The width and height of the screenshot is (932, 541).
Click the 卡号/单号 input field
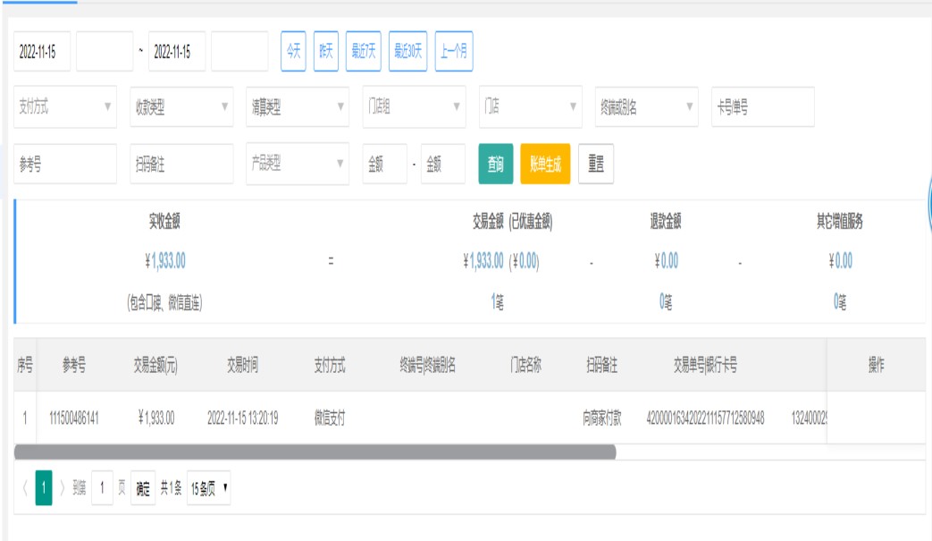coord(762,107)
